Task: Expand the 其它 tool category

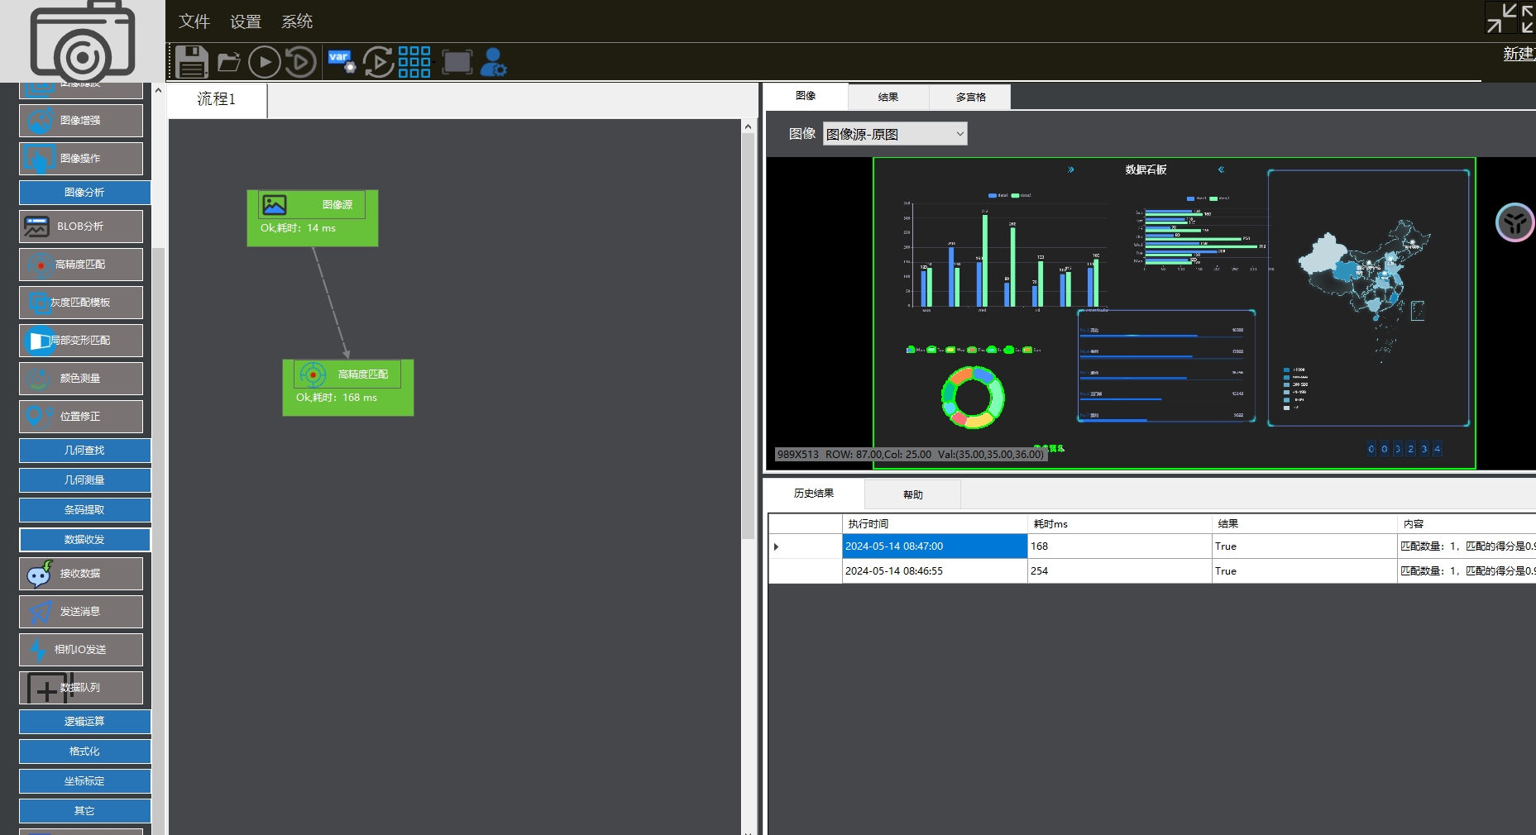Action: pos(84,810)
